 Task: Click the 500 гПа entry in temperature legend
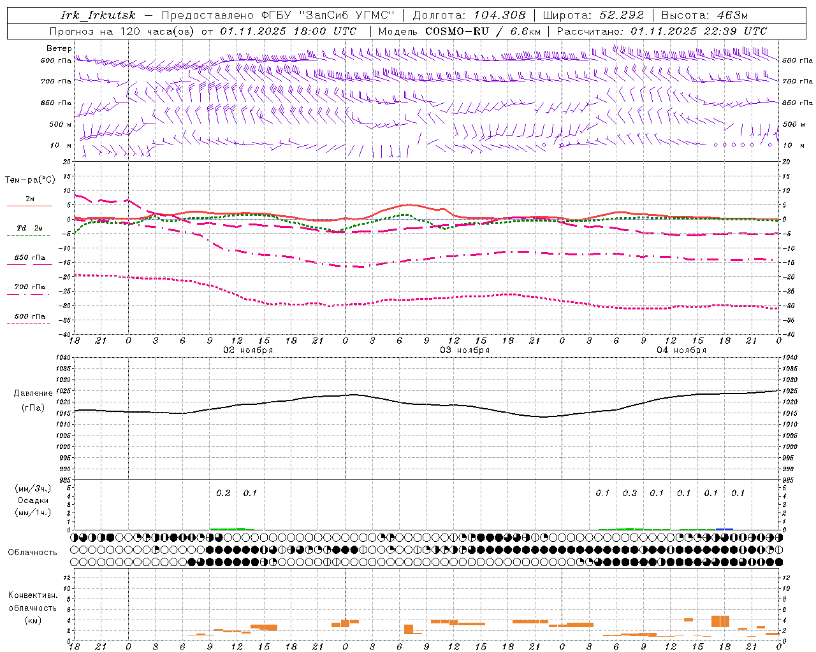pos(30,316)
